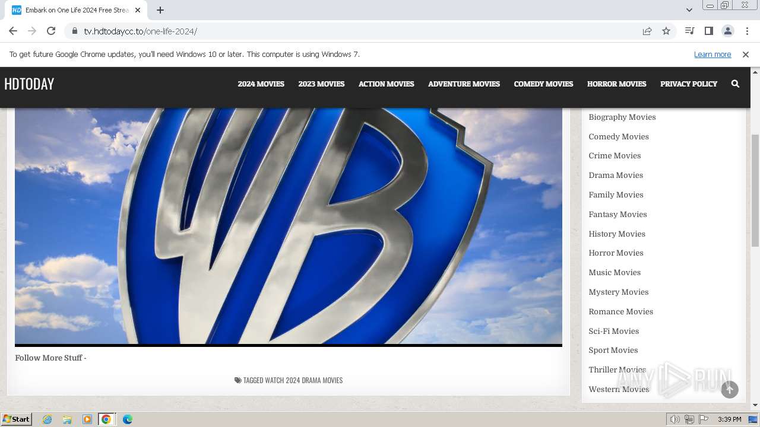The width and height of the screenshot is (760, 427).
Task: Select Horror Movies in the sidebar
Action: pos(616,253)
